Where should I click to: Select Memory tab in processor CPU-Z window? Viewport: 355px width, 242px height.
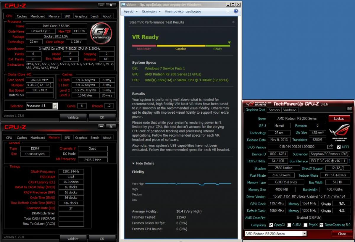[54, 16]
